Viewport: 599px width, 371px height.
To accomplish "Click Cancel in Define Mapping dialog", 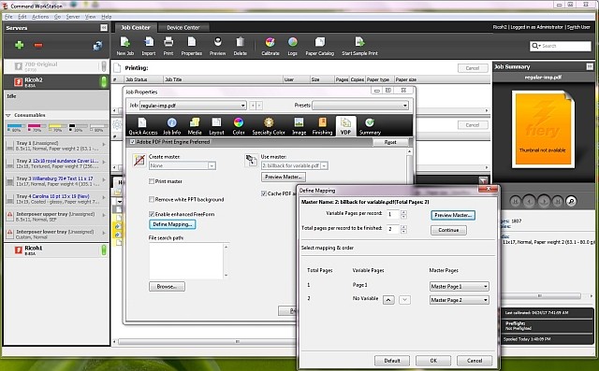I will (x=475, y=361).
